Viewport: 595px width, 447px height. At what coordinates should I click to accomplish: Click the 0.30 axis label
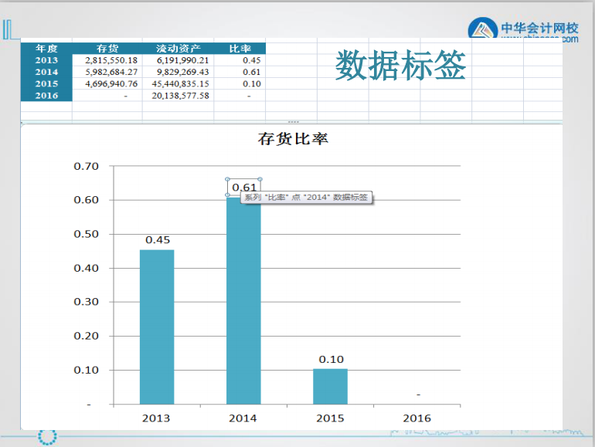tap(86, 302)
